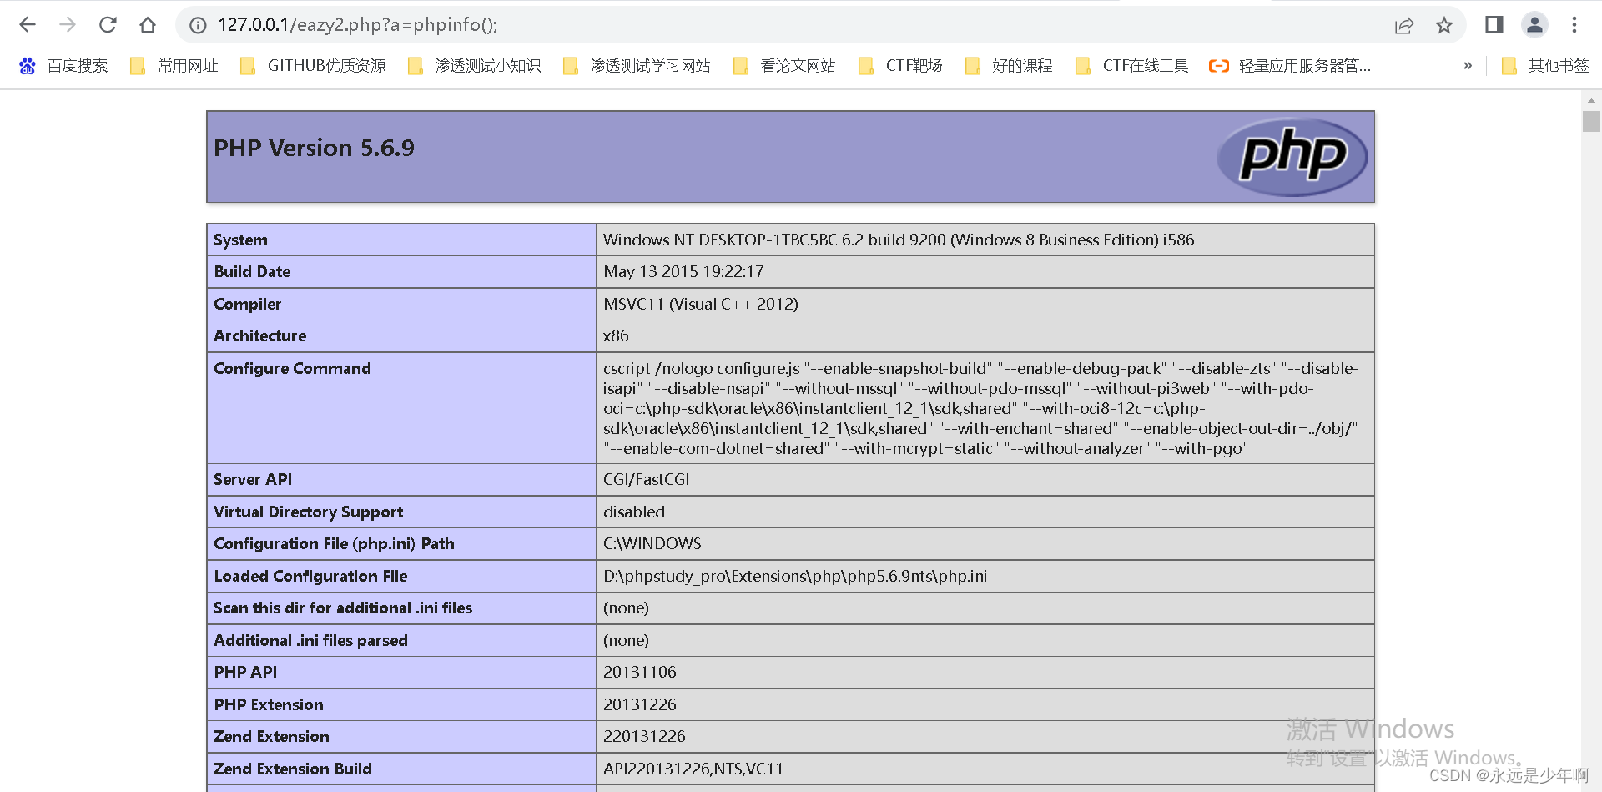Focus the address bar URL field
The height and width of the screenshot is (792, 1602).
pyautogui.click(x=793, y=25)
